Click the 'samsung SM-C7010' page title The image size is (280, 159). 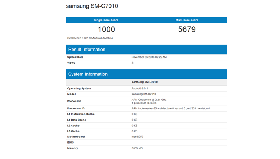tap(92, 6)
